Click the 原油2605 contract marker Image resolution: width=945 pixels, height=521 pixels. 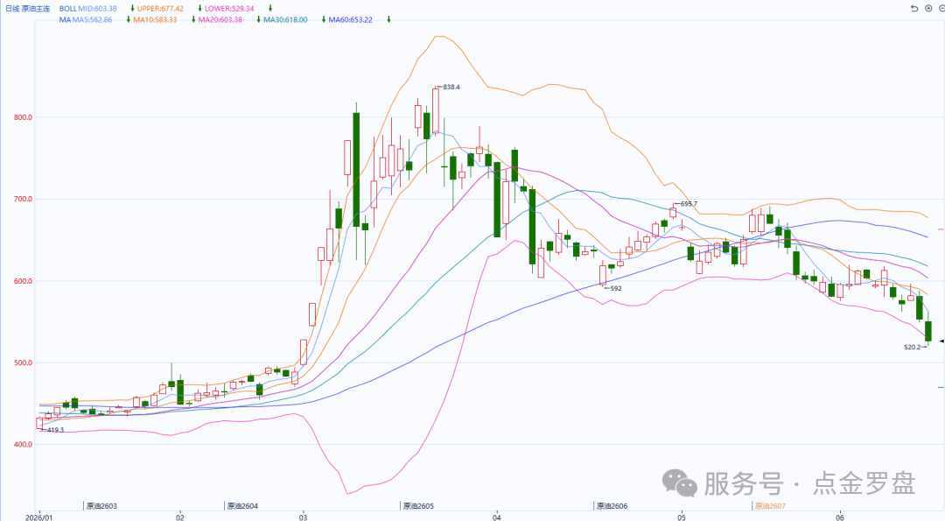419,506
